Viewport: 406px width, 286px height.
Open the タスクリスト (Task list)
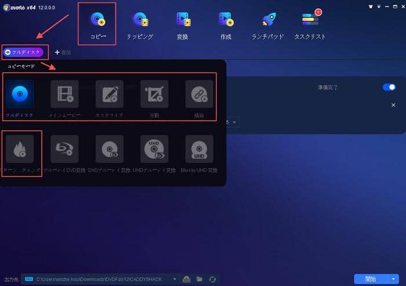(x=310, y=26)
